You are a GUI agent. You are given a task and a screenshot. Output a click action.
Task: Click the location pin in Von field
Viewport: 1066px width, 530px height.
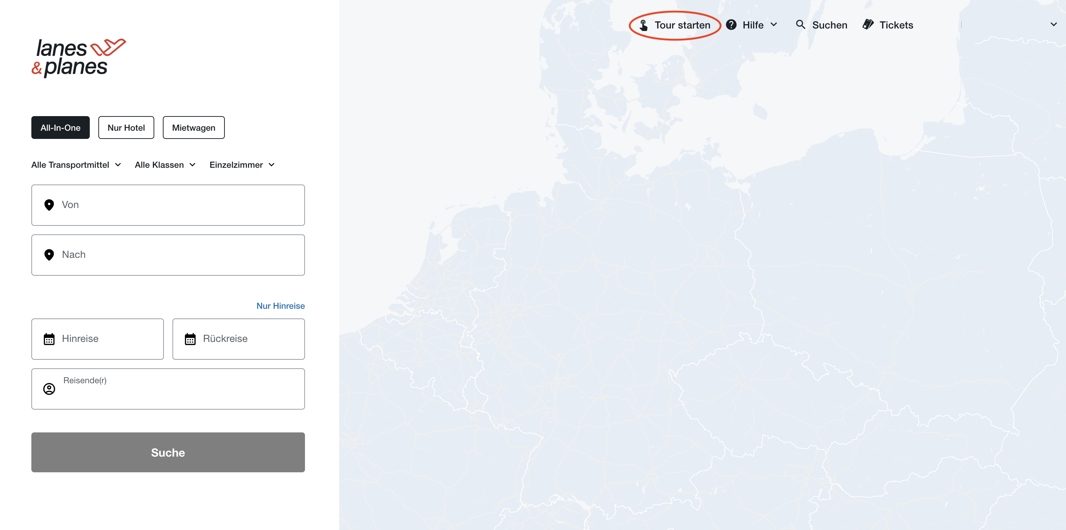[49, 205]
